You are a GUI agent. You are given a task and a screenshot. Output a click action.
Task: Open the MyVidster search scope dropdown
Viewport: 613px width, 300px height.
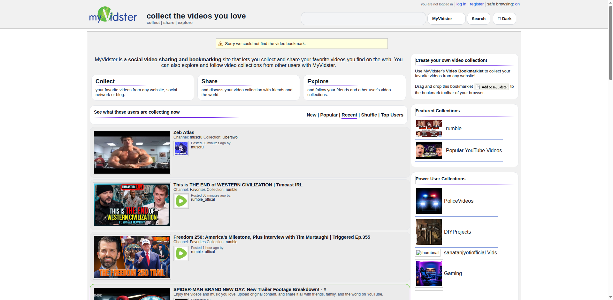click(447, 19)
